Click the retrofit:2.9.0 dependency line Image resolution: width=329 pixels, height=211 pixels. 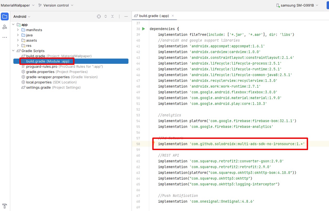coord(214,167)
